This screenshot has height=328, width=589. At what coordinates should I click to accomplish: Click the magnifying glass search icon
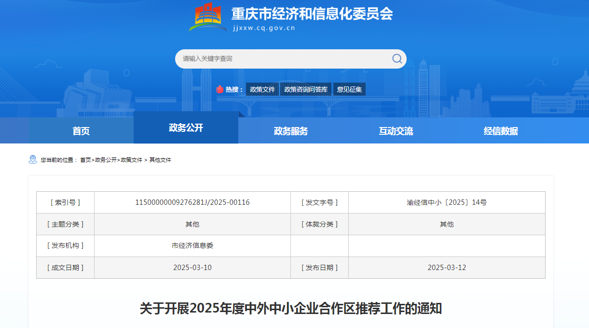coord(397,58)
